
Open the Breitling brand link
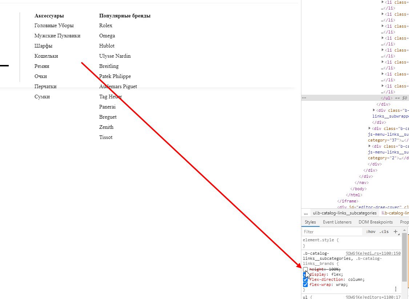point(109,66)
